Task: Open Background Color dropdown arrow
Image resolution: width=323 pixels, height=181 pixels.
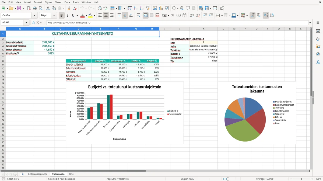Action: [x=94, y=16]
